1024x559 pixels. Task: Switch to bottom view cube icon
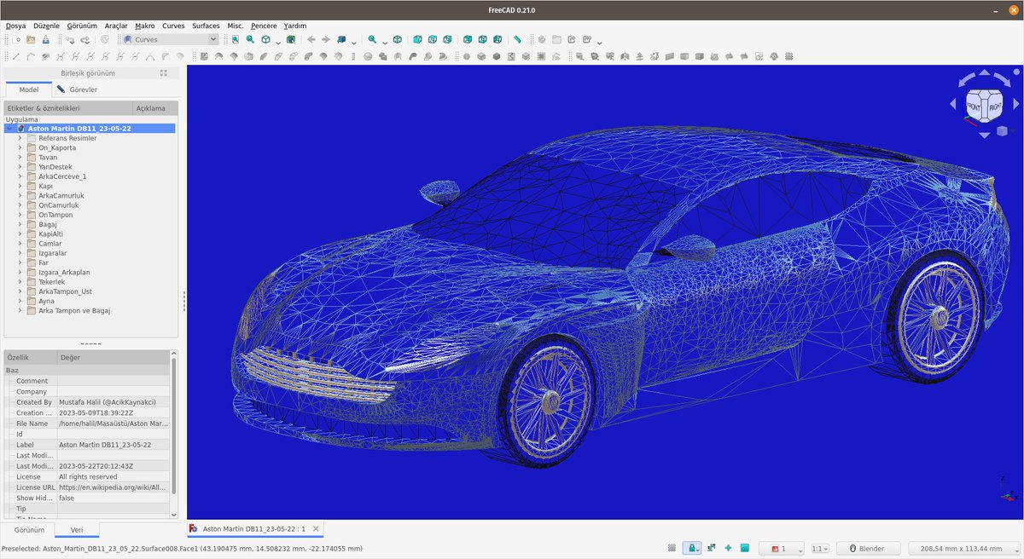482,39
